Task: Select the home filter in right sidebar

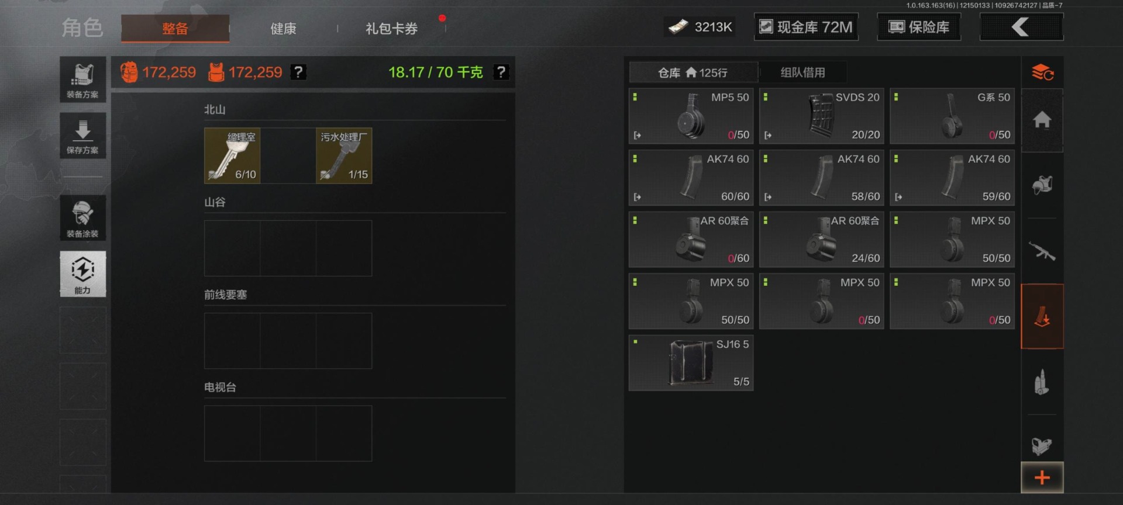Action: (1042, 120)
